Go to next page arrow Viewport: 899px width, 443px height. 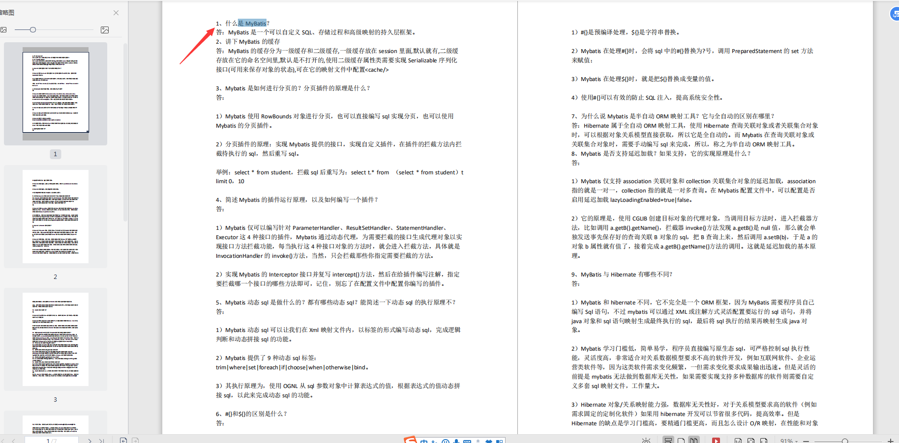pyautogui.click(x=90, y=441)
